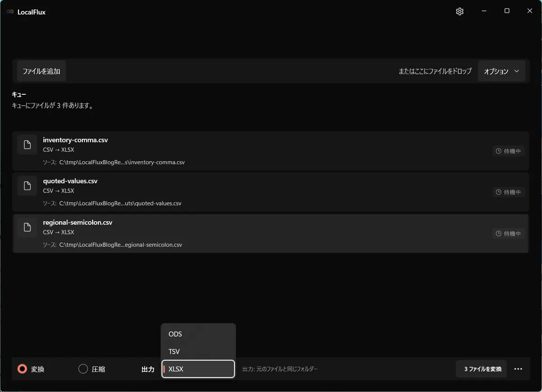Click the 待機中 status badge for regional-semicolon.csv

508,234
